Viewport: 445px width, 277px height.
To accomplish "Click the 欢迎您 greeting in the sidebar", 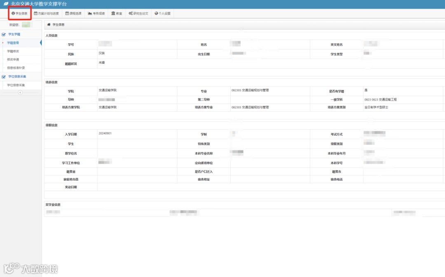I will click(x=14, y=25).
